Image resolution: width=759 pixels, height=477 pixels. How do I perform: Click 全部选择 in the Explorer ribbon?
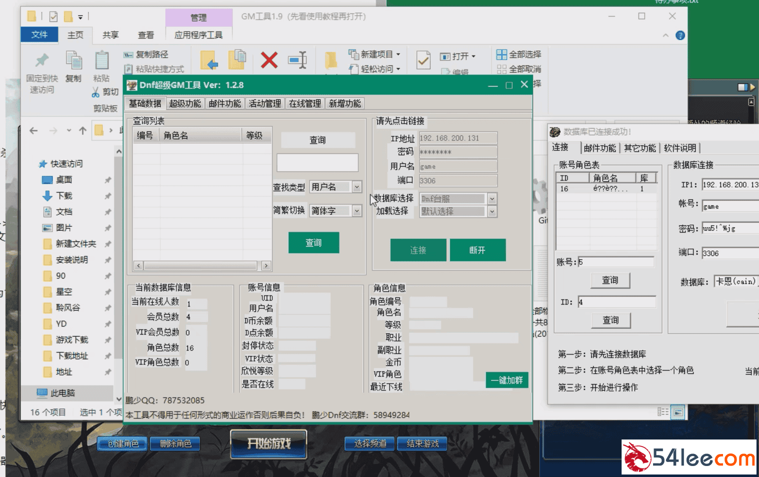[519, 54]
